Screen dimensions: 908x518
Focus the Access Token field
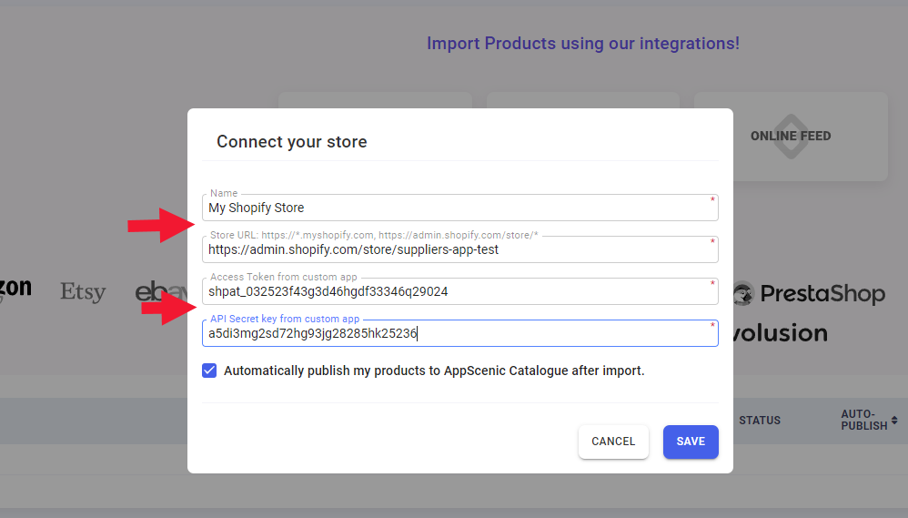[x=459, y=291]
